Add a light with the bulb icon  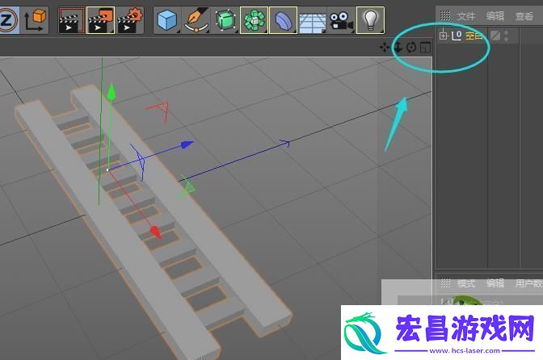370,20
